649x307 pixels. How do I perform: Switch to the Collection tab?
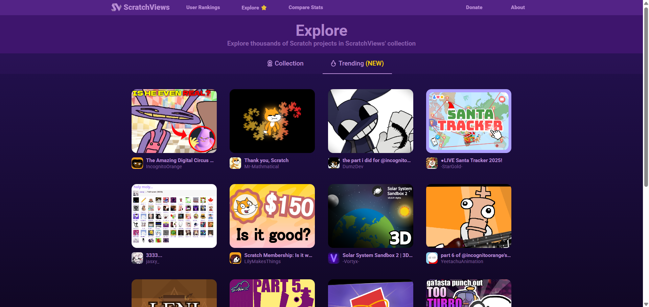(285, 63)
